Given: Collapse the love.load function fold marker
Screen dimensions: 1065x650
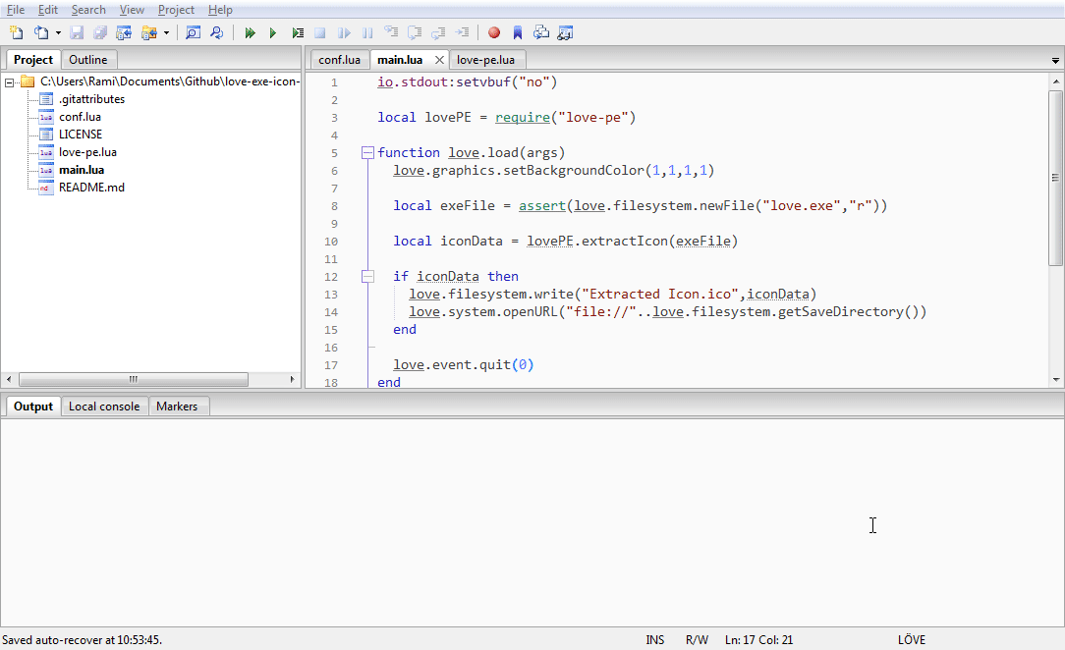Looking at the screenshot, I should 367,152.
